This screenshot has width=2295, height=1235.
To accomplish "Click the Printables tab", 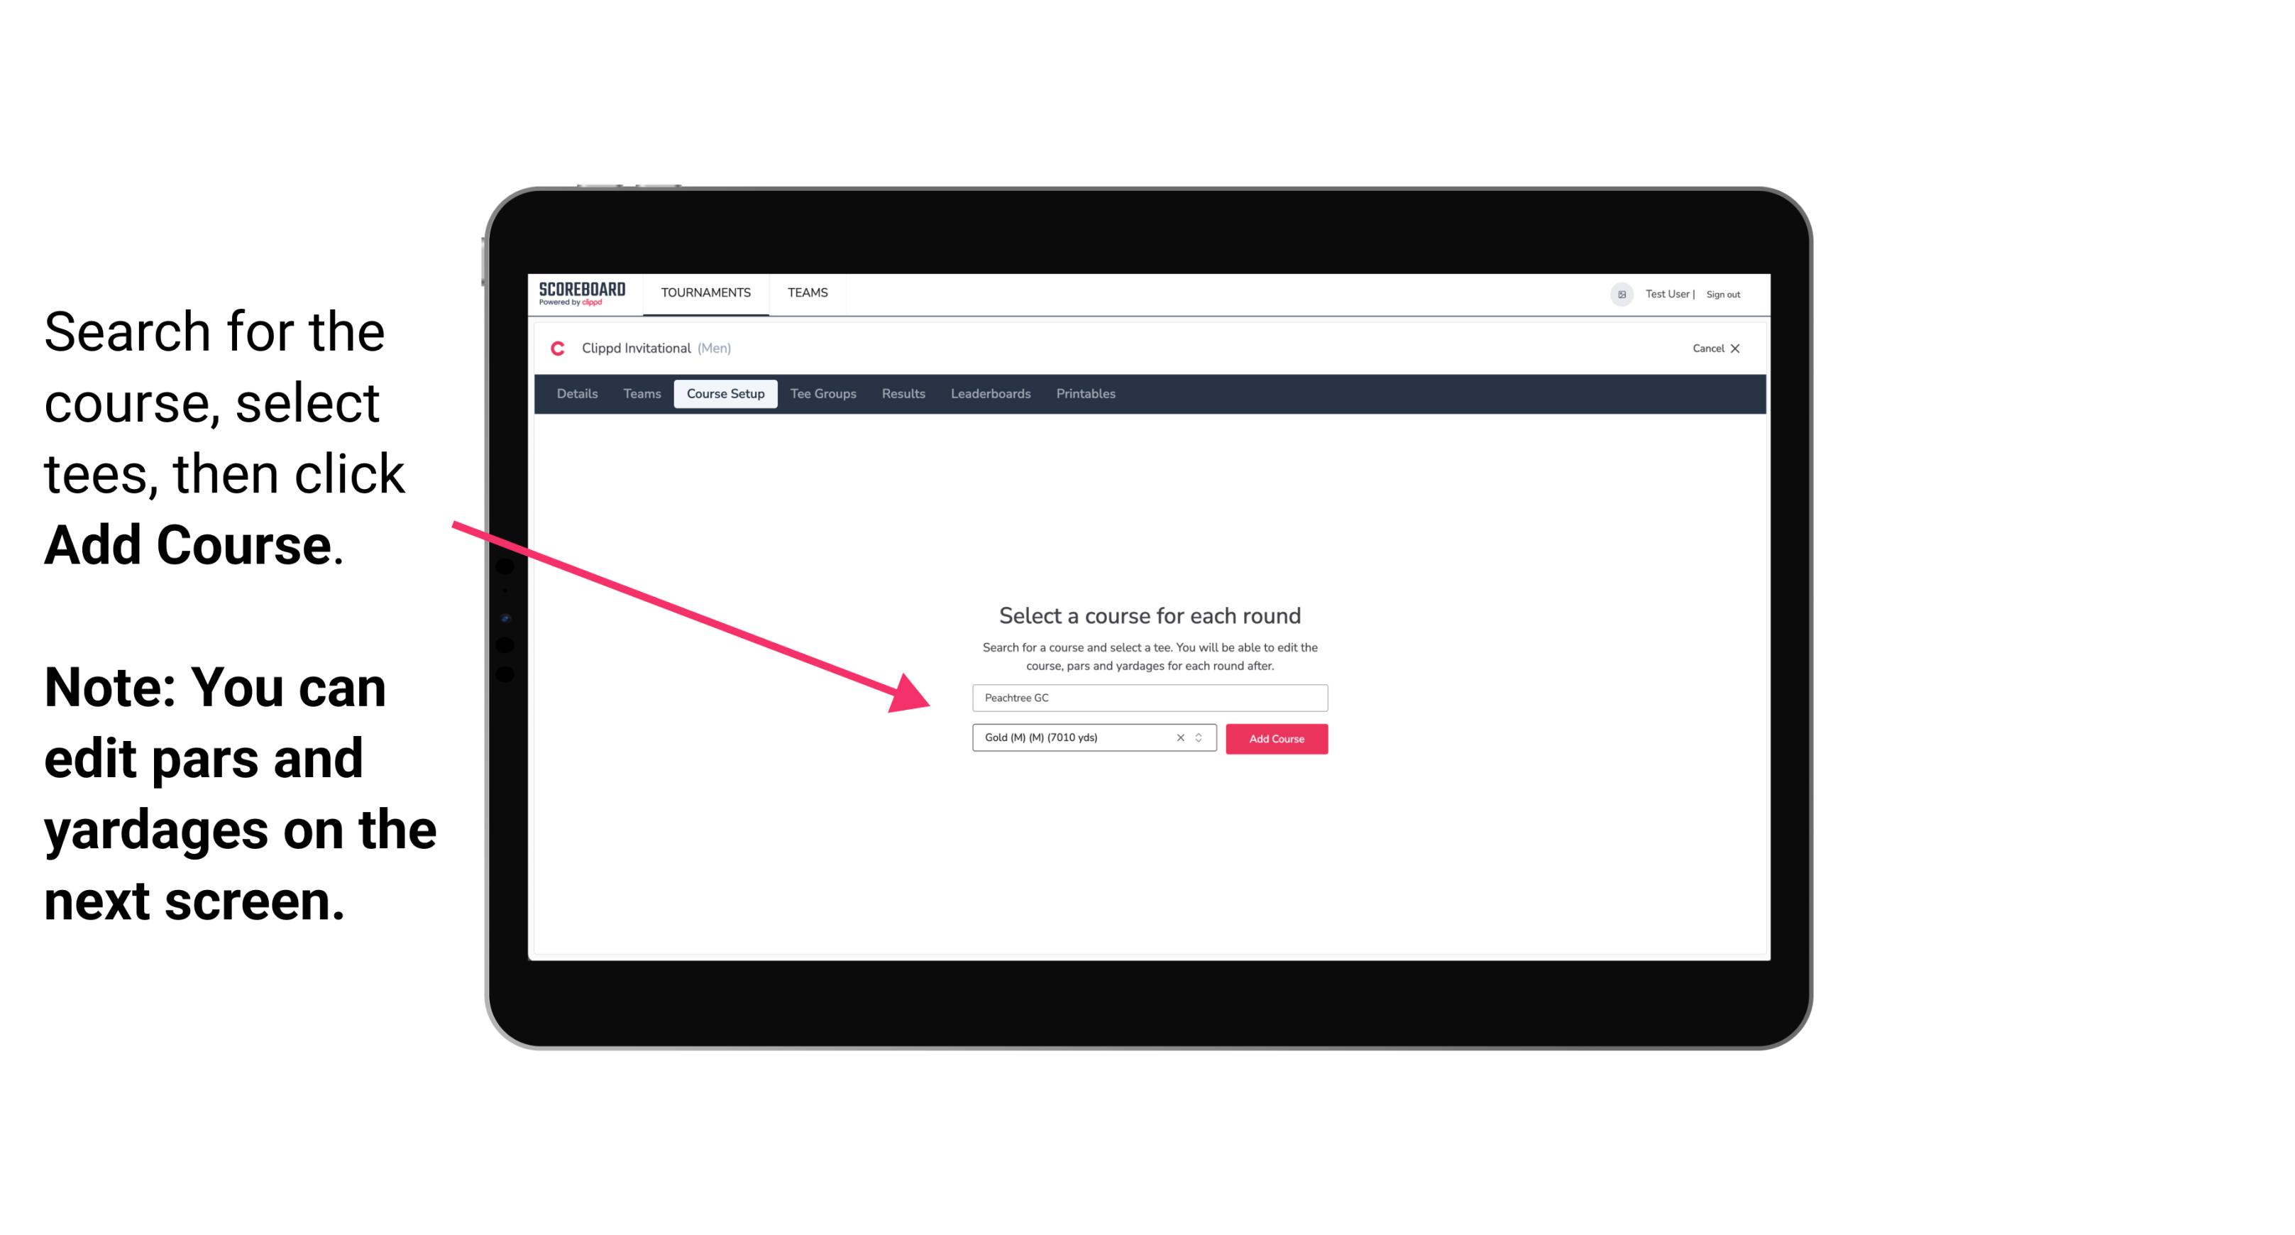I will (x=1086, y=394).
